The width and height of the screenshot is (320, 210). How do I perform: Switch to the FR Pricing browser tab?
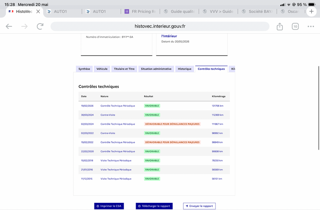point(140,12)
